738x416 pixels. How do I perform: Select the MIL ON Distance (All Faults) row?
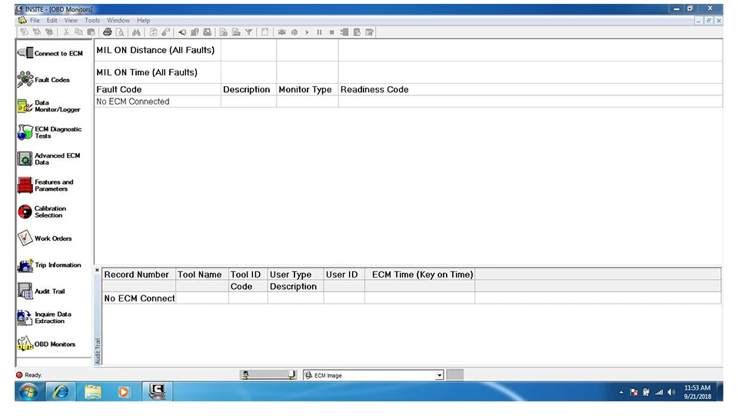pos(408,50)
